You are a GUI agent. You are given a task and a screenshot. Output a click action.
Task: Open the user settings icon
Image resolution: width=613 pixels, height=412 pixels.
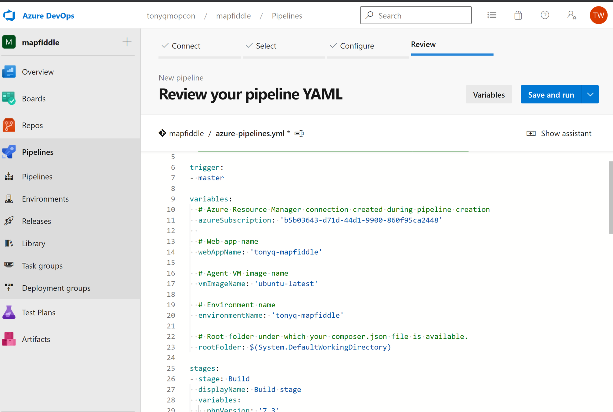(571, 15)
